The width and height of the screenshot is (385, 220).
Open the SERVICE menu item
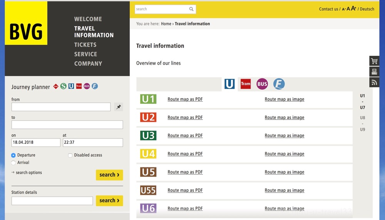tap(85, 54)
